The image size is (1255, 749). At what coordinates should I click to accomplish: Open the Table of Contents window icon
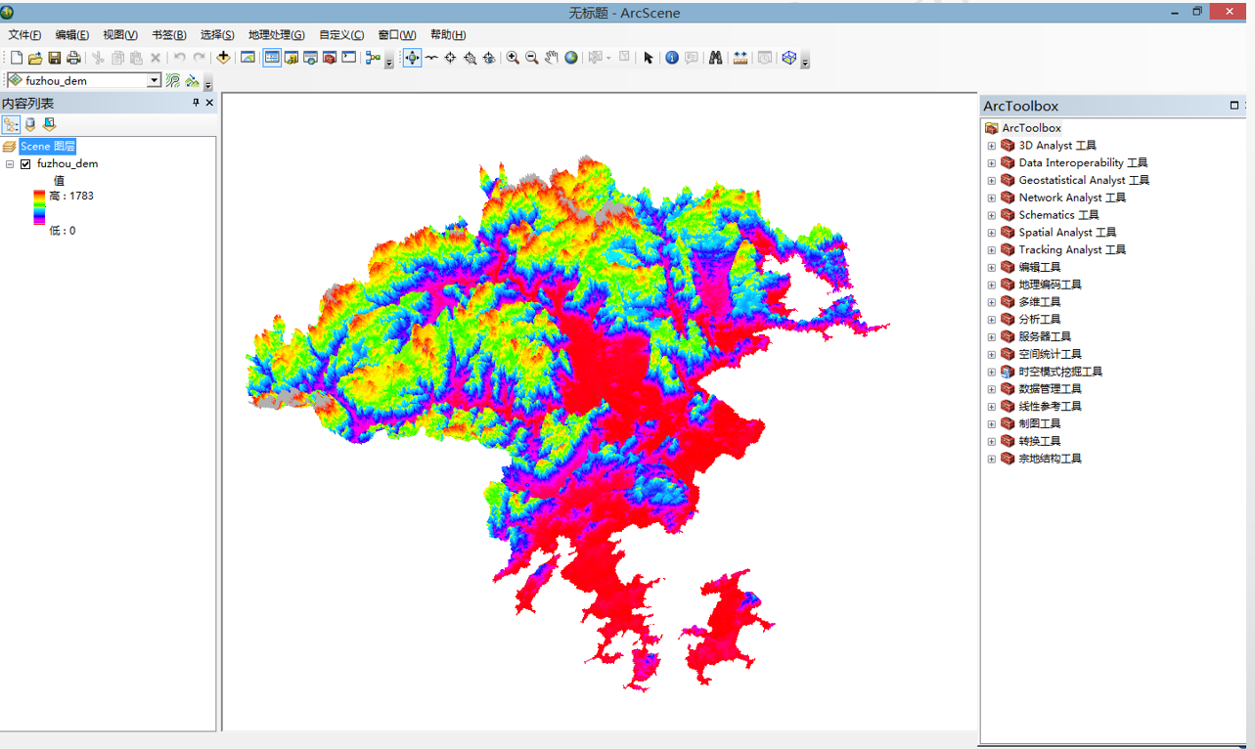(x=272, y=58)
